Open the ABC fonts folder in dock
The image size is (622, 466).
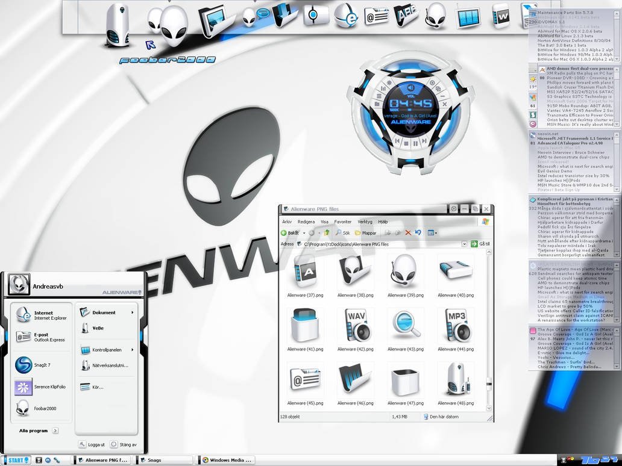(406, 15)
